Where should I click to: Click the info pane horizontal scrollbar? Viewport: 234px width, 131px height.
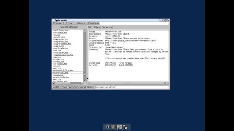coord(128,83)
